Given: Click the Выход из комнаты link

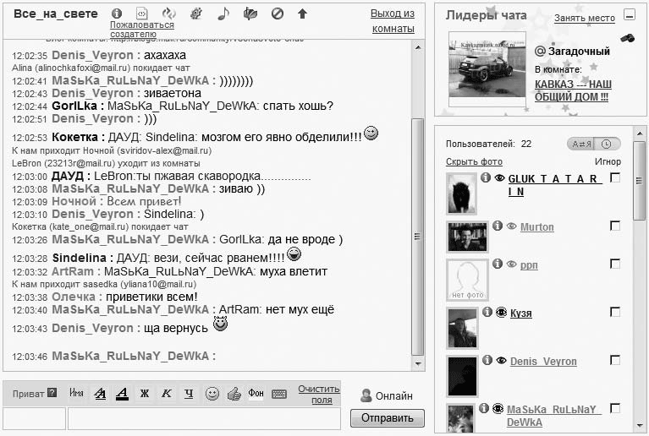Looking at the screenshot, I should [393, 21].
